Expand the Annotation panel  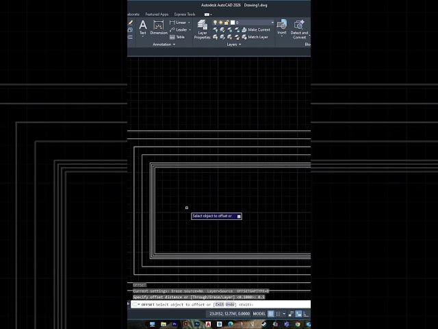tap(164, 45)
